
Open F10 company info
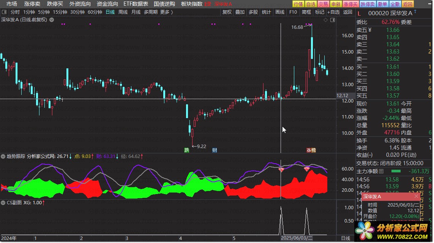click(293, 12)
